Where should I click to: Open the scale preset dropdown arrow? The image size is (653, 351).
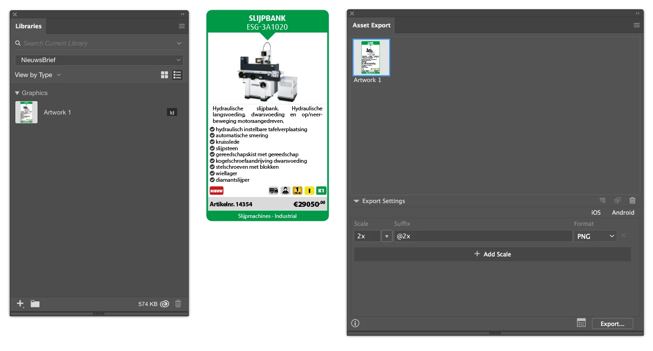(387, 236)
